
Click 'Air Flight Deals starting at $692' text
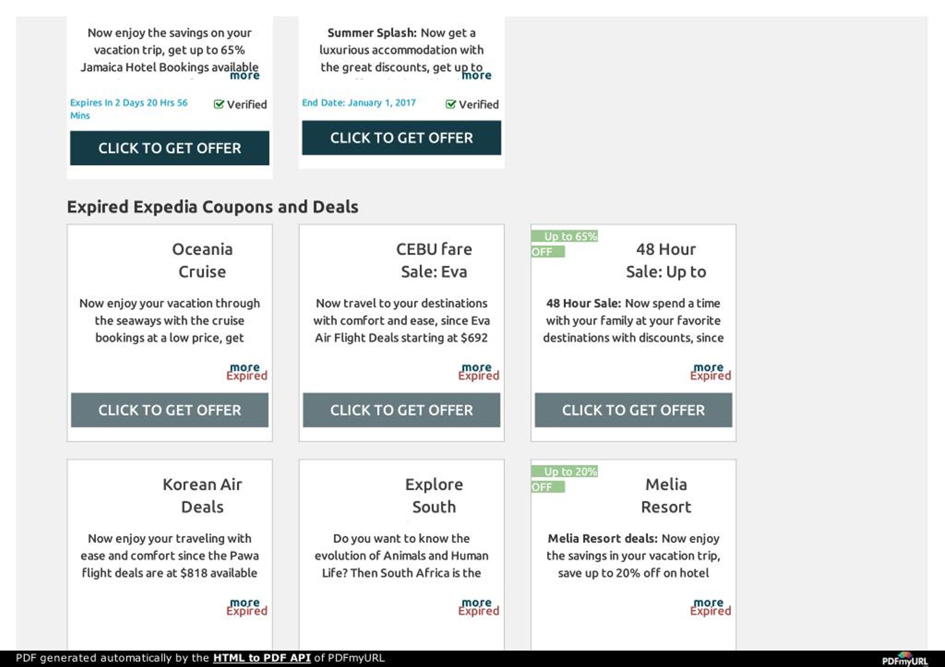(401, 338)
